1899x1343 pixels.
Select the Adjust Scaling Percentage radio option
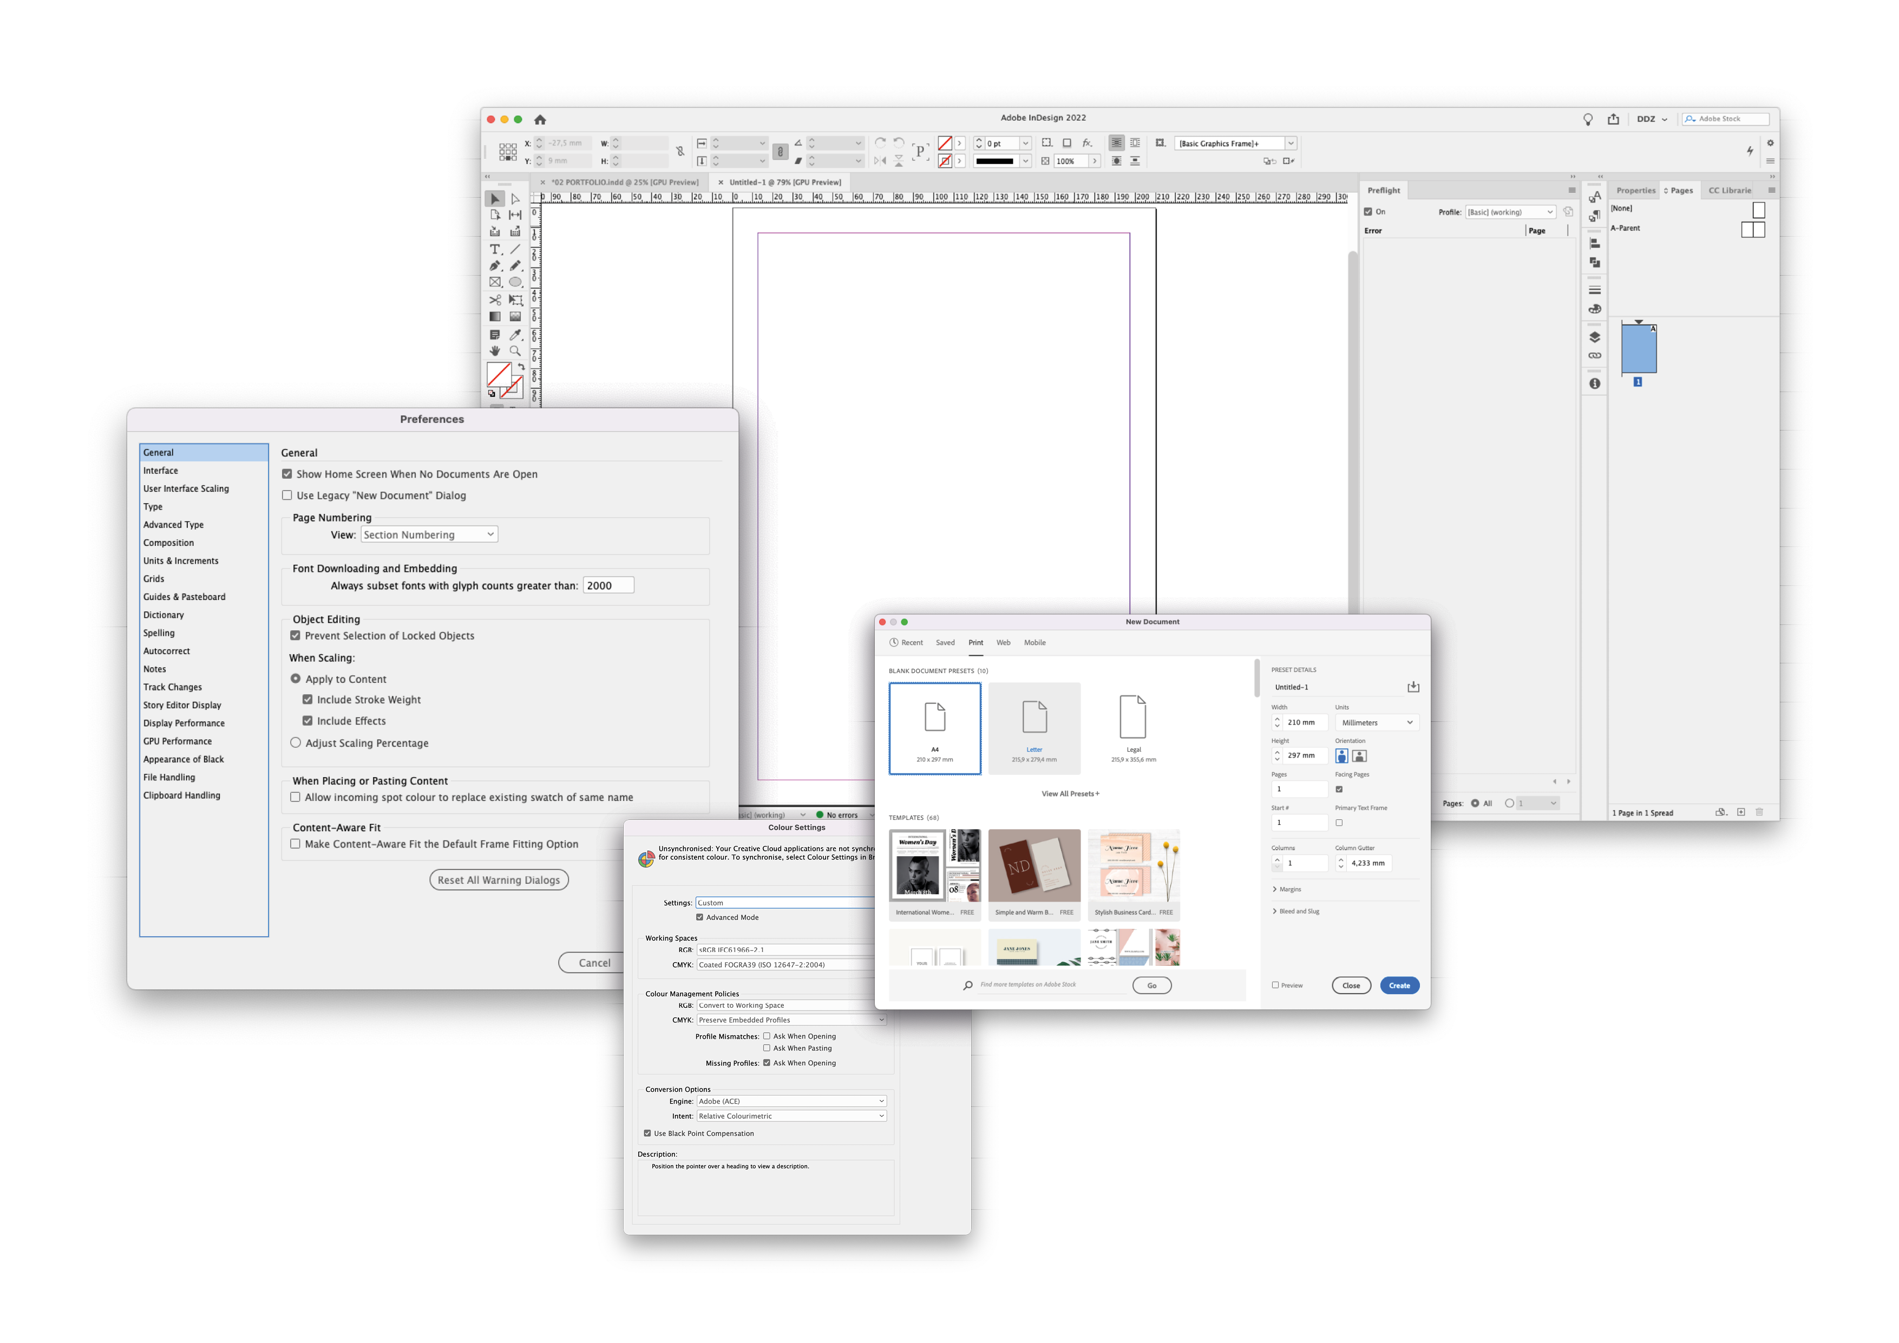pyautogui.click(x=296, y=742)
